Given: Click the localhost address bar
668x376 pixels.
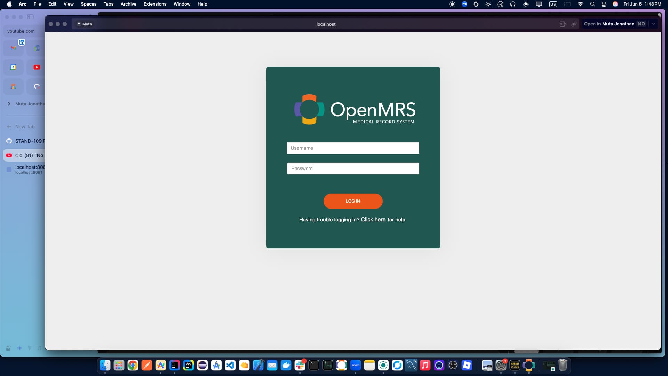Looking at the screenshot, I should [326, 24].
